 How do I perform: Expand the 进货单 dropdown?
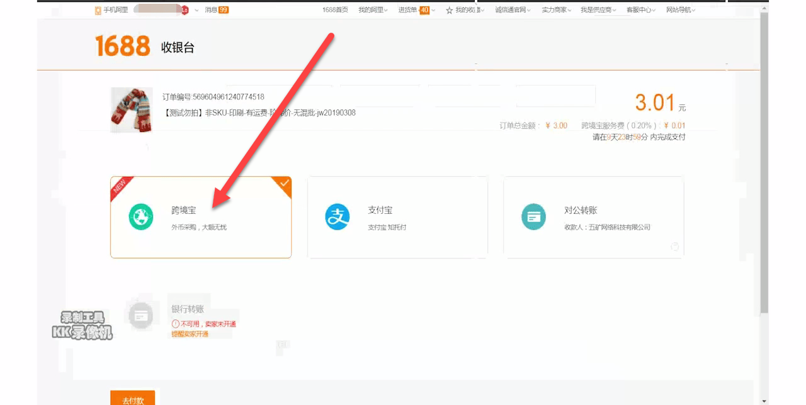click(410, 9)
